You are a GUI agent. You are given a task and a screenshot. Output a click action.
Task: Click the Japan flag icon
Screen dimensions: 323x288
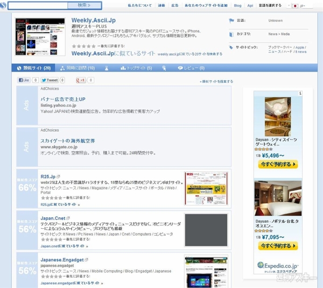[295, 6]
